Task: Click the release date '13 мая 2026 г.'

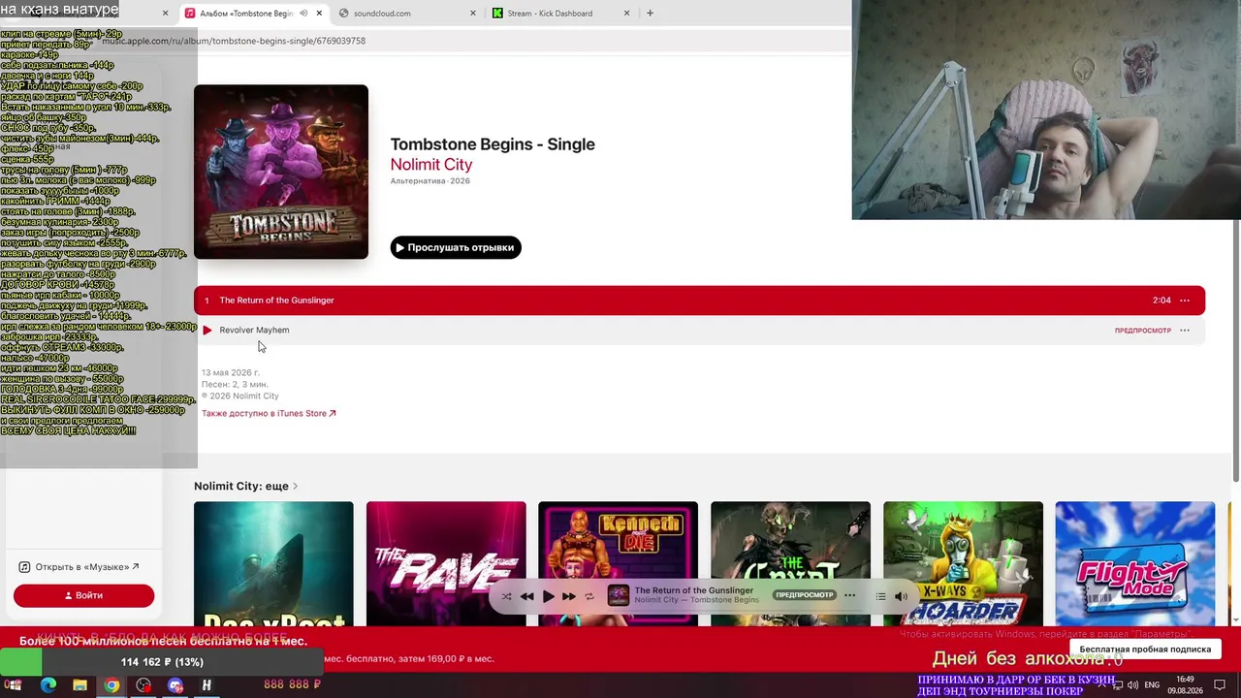Action: point(231,373)
